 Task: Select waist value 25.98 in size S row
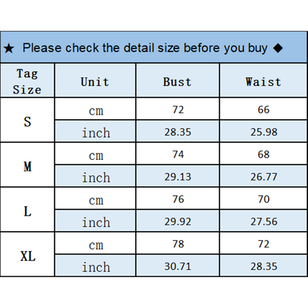[264, 132]
